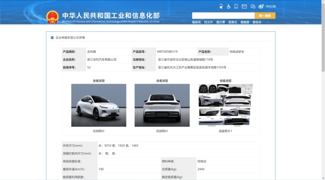Click the production address ending 丰悦路1555号
This screenshot has width=325, height=180.
[x=192, y=67]
